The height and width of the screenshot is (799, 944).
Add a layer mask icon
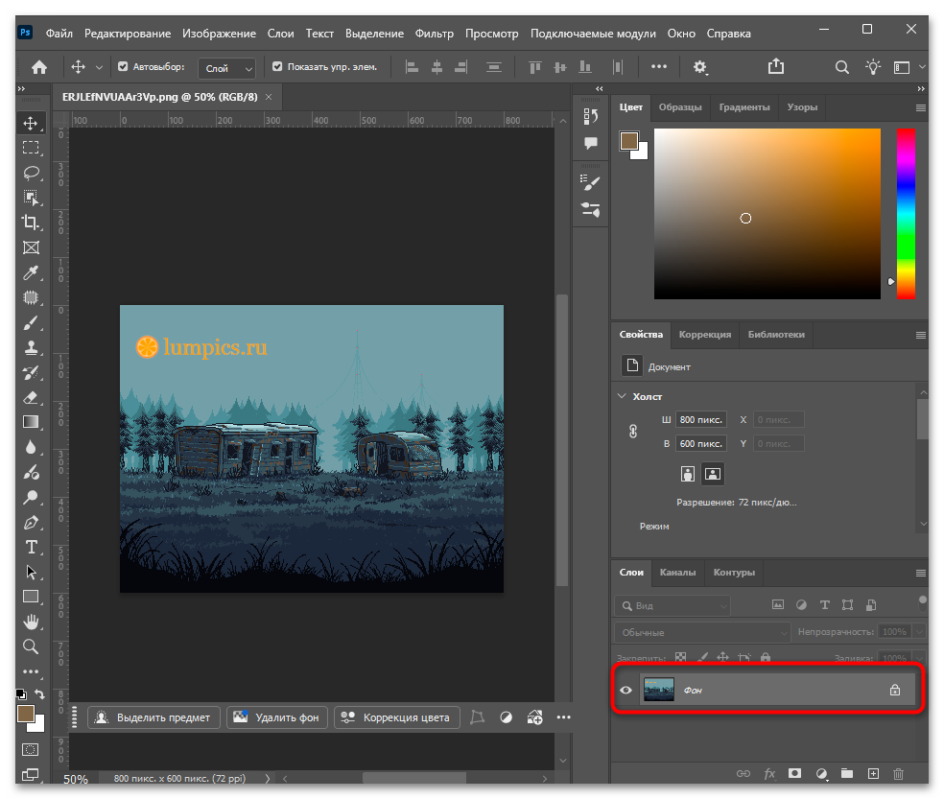[x=794, y=774]
